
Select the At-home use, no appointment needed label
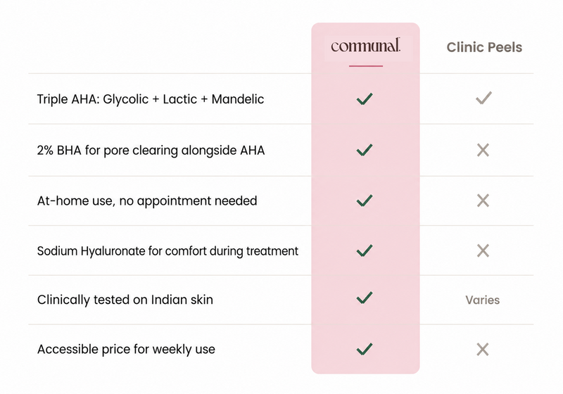tap(147, 201)
